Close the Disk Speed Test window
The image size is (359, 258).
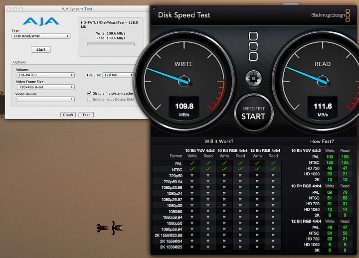(154, 8)
